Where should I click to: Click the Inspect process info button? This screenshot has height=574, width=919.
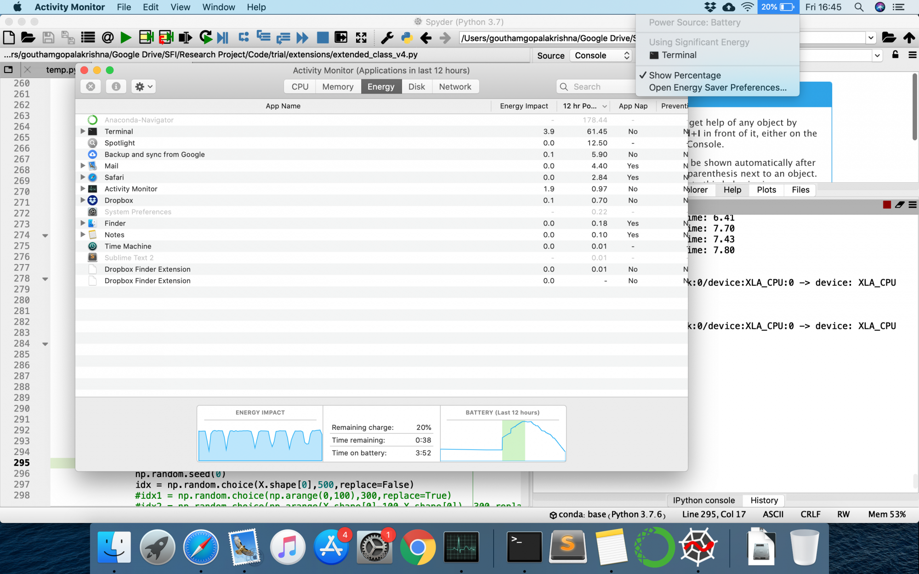point(116,86)
